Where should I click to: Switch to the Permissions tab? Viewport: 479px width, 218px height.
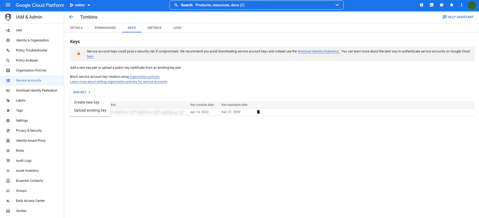(x=105, y=28)
